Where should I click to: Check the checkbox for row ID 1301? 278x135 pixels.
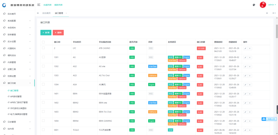point(43,57)
